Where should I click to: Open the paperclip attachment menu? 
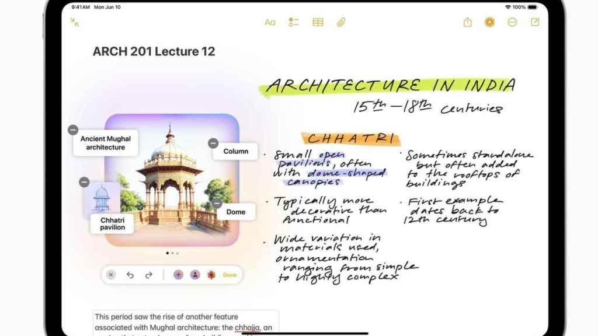(341, 22)
